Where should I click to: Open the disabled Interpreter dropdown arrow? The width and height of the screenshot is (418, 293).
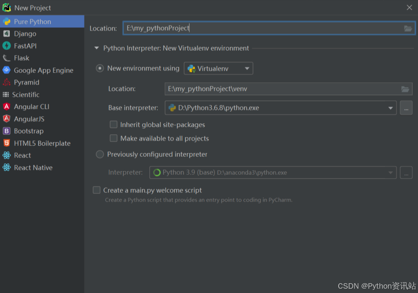click(x=390, y=173)
